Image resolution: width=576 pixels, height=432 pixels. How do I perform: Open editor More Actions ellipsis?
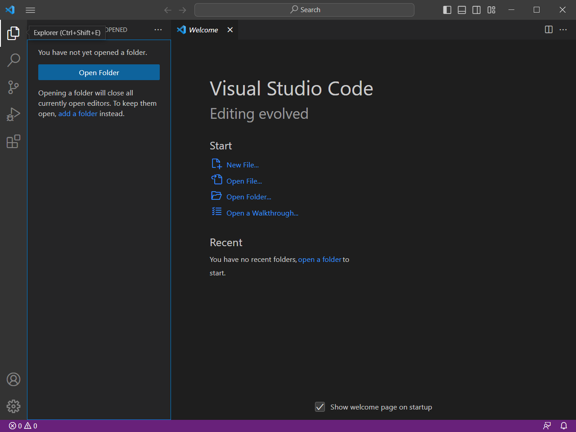[563, 30]
